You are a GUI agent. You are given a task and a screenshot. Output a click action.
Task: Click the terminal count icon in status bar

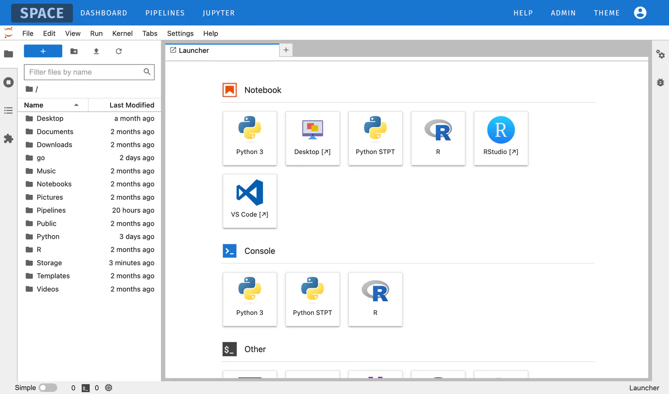[85, 388]
